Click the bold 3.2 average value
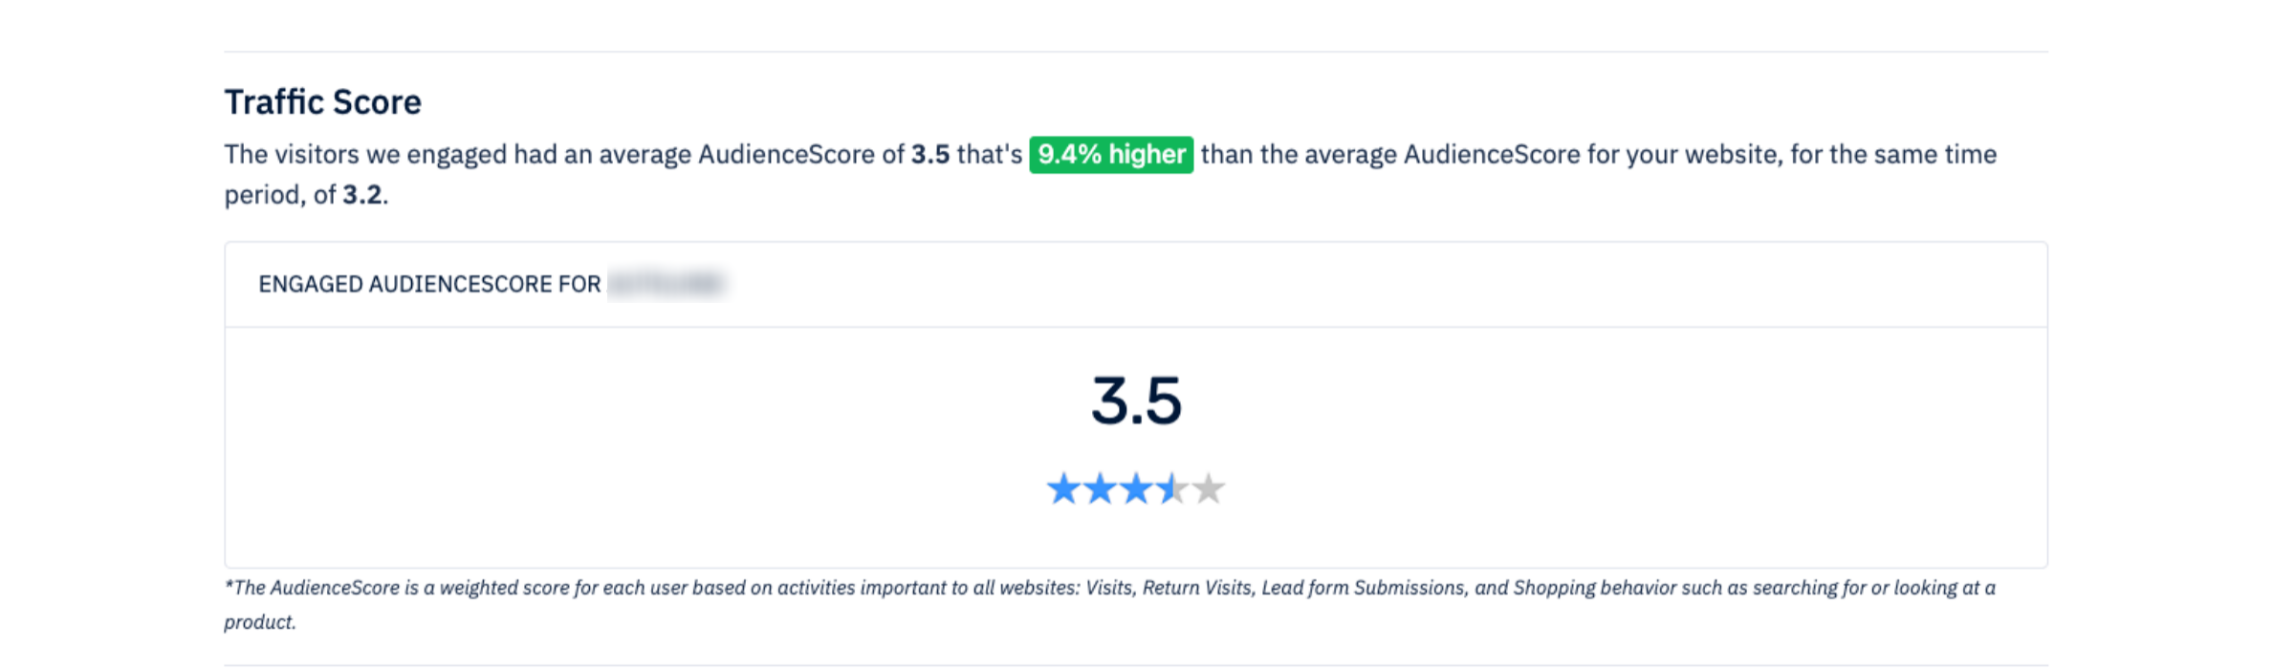This screenshot has width=2295, height=669. coord(362,195)
